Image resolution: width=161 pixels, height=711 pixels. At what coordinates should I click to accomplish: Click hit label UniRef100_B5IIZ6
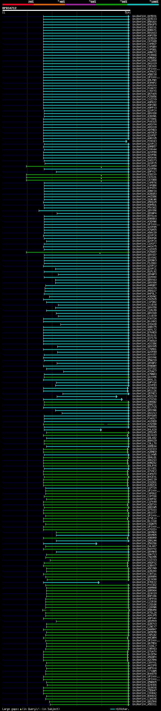pos(144,391)
